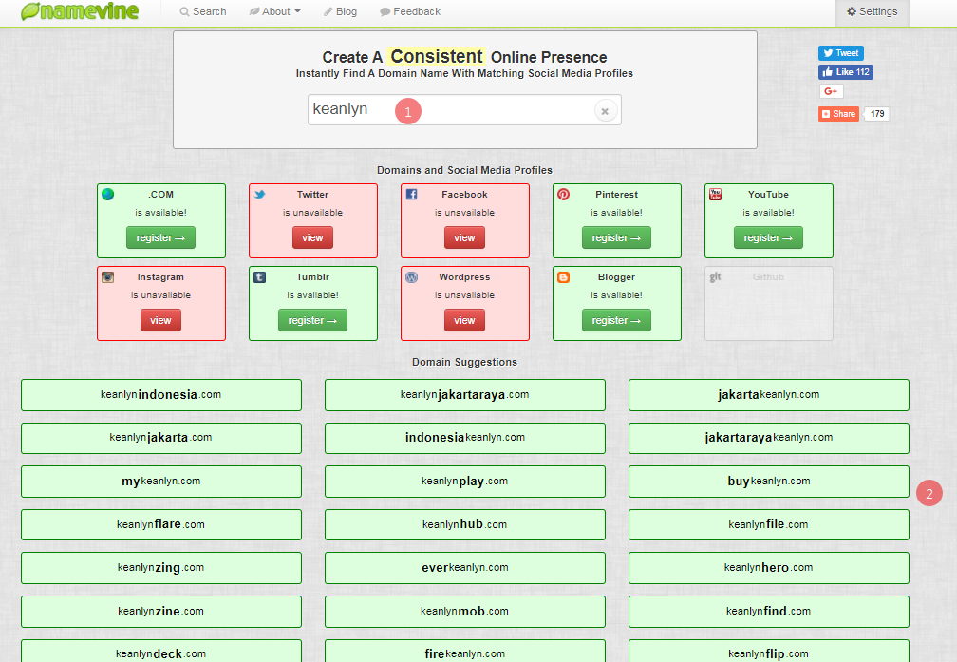
Task: Select keanlynfile.com suggestion
Action: pyautogui.click(x=769, y=524)
